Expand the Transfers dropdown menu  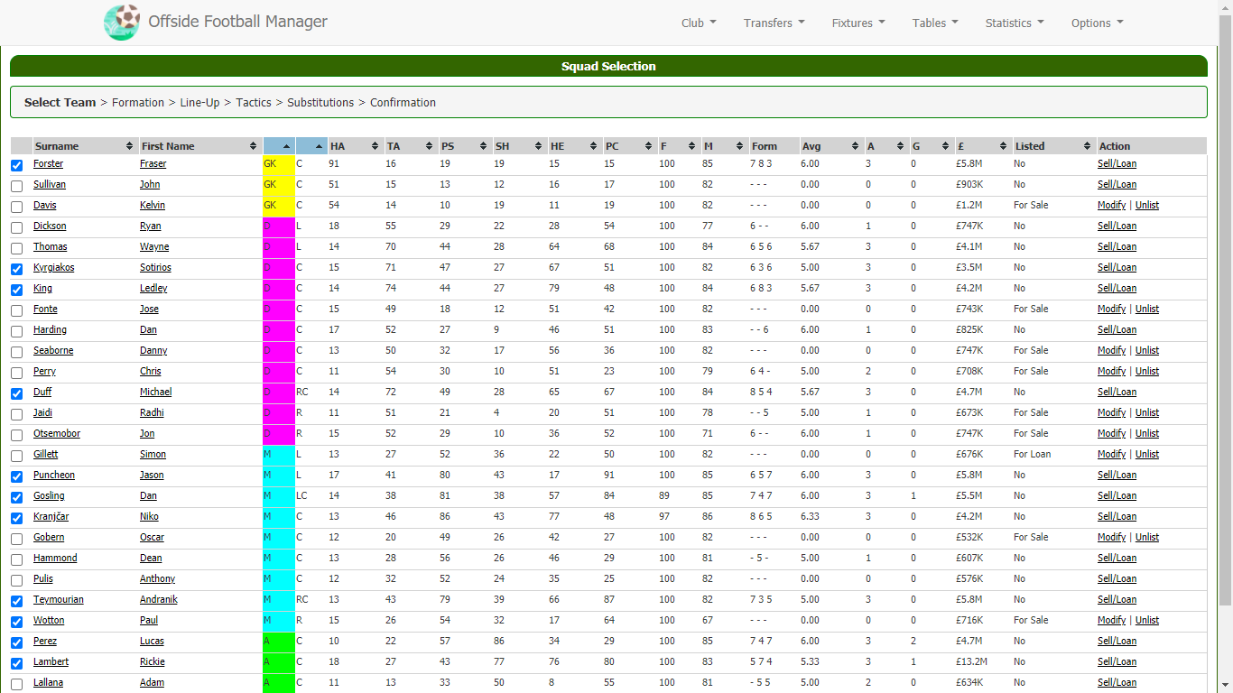(774, 23)
